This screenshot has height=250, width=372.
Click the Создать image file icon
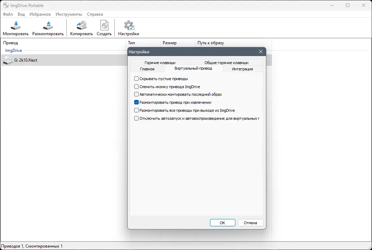(x=104, y=25)
